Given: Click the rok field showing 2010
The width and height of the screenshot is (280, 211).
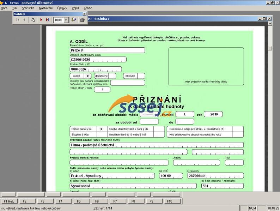Looking at the screenshot, I should pos(213,114).
